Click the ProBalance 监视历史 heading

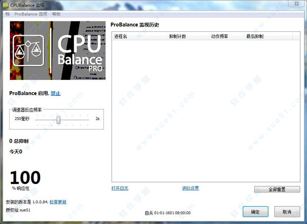(x=135, y=25)
